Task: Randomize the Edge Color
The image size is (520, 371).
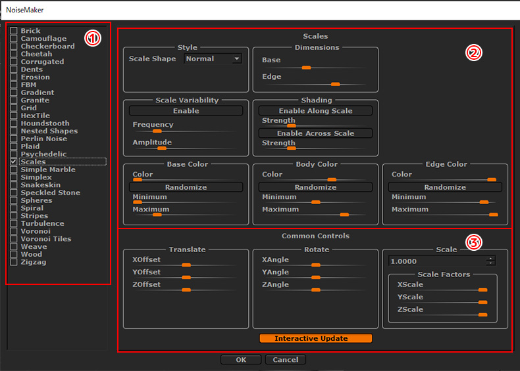Action: (444, 187)
